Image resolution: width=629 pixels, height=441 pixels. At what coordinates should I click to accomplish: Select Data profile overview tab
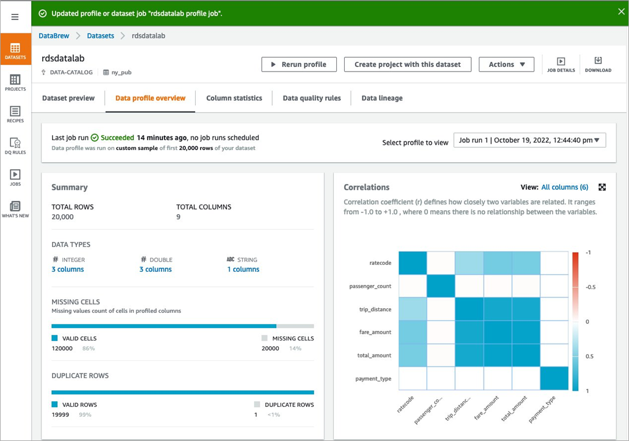click(x=150, y=98)
